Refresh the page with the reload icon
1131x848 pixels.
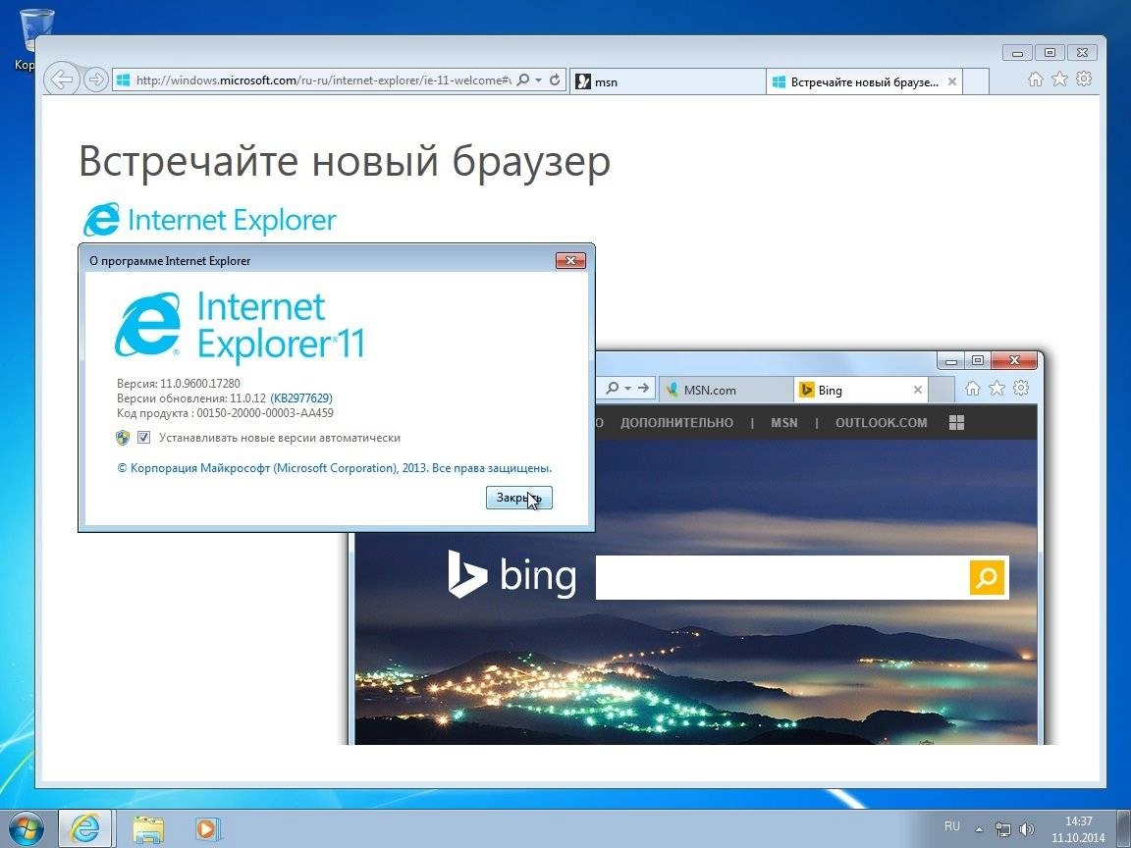[x=555, y=80]
